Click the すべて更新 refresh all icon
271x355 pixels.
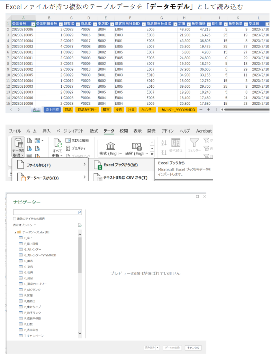tap(58, 144)
